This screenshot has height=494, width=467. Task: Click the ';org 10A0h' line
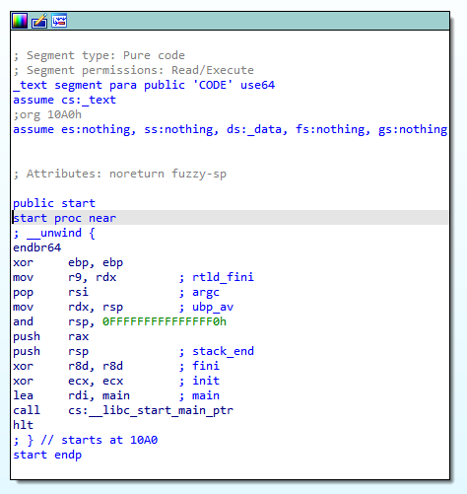click(x=47, y=114)
